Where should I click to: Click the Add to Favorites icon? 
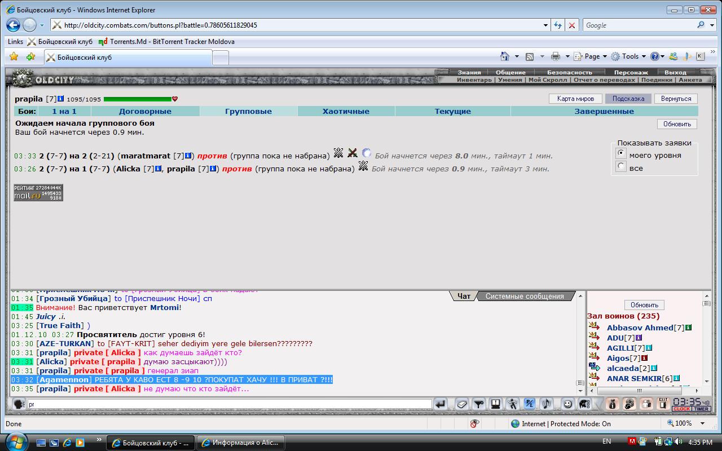pyautogui.click(x=30, y=56)
